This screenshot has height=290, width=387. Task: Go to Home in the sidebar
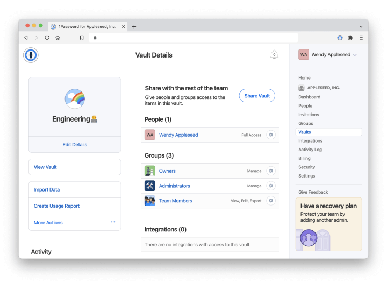click(x=304, y=78)
